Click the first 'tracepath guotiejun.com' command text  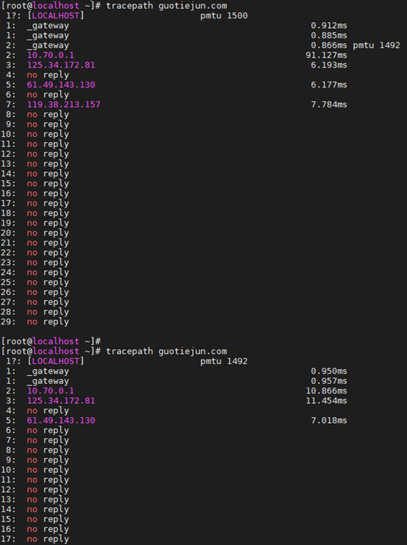click(166, 6)
